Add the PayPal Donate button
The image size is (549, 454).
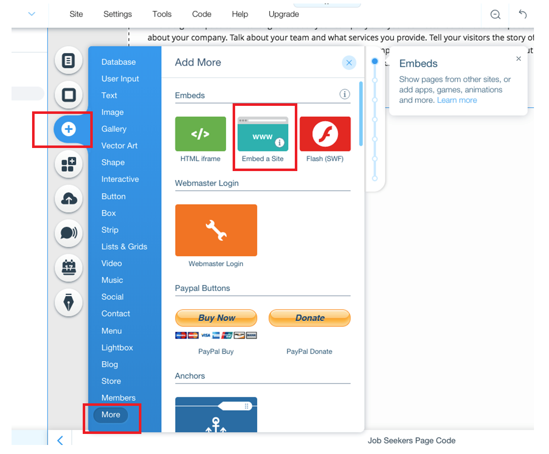(x=309, y=318)
